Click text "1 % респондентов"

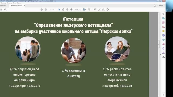117,69
